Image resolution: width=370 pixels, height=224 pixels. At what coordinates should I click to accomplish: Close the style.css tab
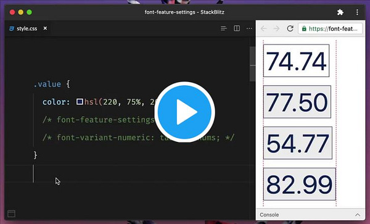click(45, 28)
